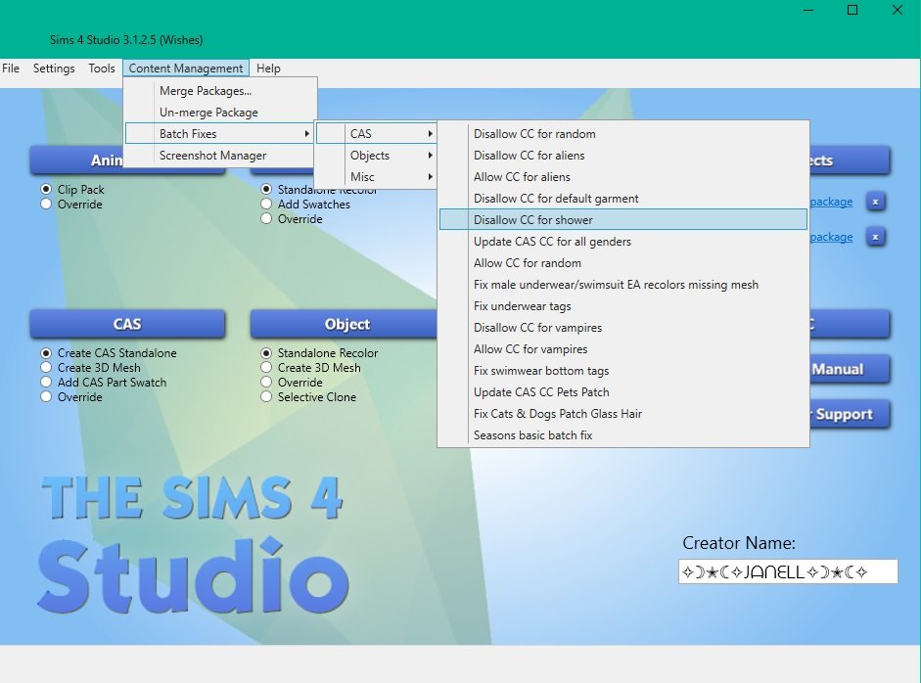The image size is (921, 683).
Task: Select Create CAS Standalone option
Action: 46,353
